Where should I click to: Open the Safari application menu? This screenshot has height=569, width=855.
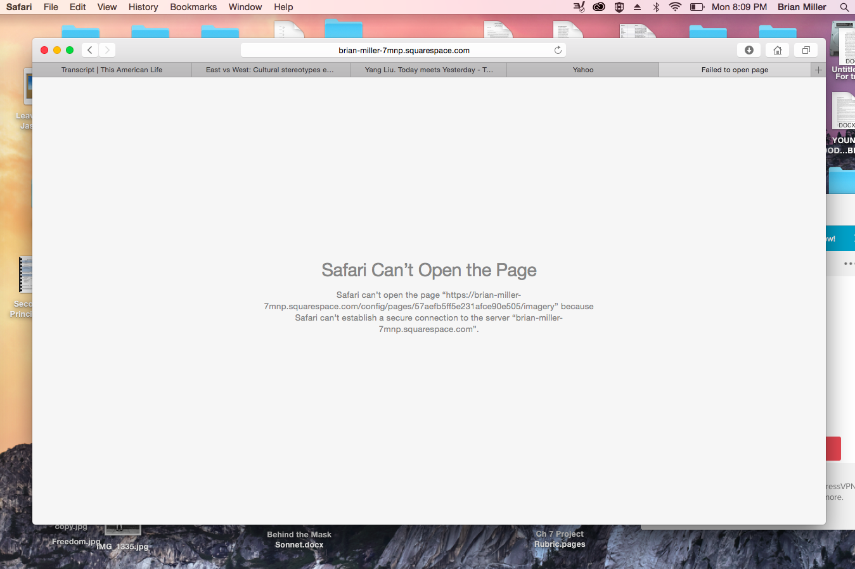[19, 7]
